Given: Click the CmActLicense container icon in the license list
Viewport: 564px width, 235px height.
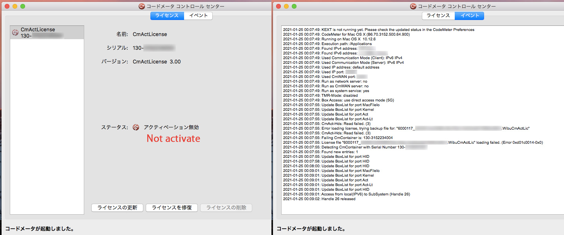Looking at the screenshot, I should point(15,33).
